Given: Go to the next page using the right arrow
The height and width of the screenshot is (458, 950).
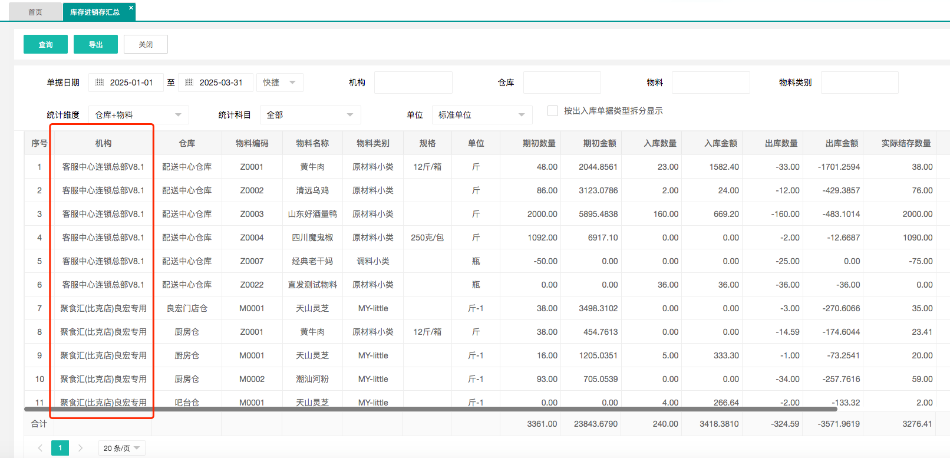Looking at the screenshot, I should (80, 448).
